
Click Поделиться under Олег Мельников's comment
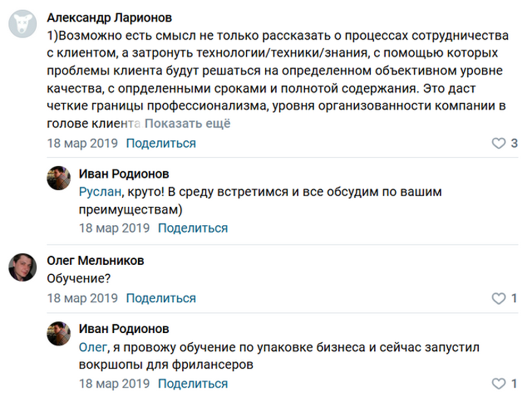[x=160, y=298]
